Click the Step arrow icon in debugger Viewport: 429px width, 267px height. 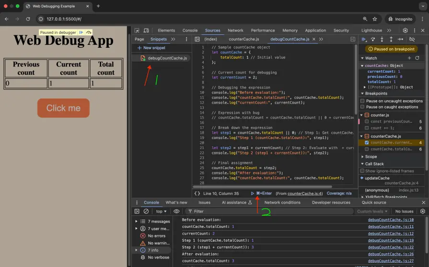(x=400, y=39)
